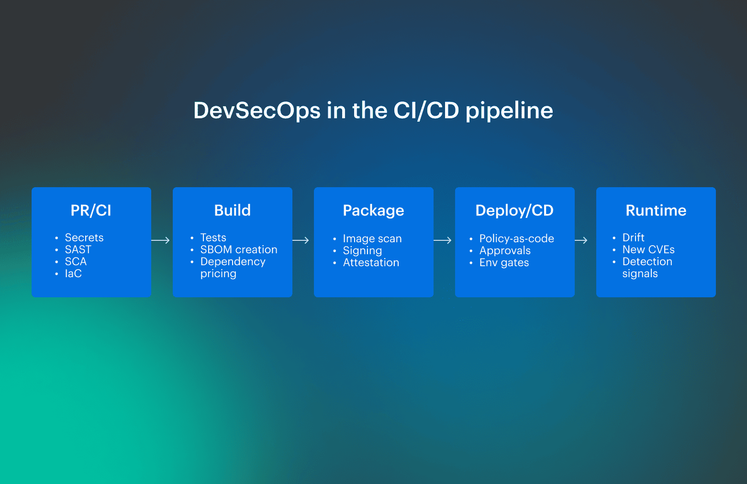
Task: Select the Build stage box
Action: click(x=233, y=242)
